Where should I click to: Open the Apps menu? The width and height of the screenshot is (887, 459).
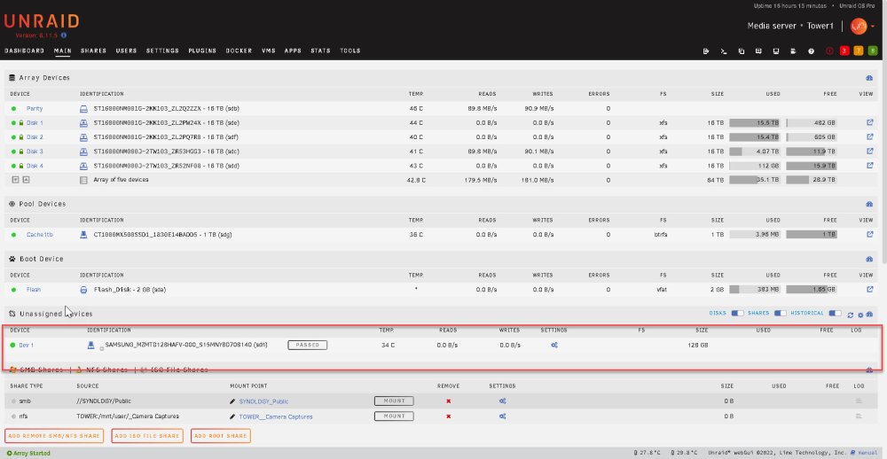tap(293, 51)
